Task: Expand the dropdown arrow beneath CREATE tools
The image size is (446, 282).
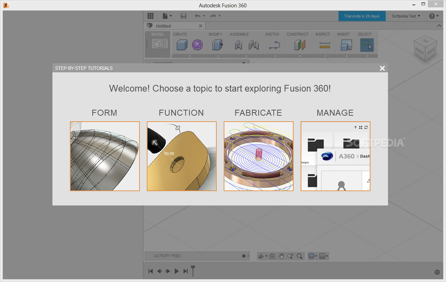Action: point(190,56)
